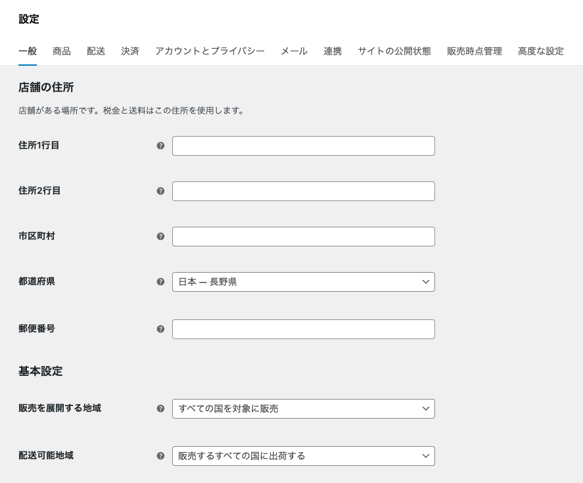Click help icon next to 住所1行目

(x=160, y=146)
